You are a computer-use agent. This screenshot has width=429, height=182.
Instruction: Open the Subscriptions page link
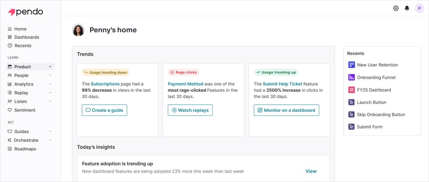coord(105,84)
